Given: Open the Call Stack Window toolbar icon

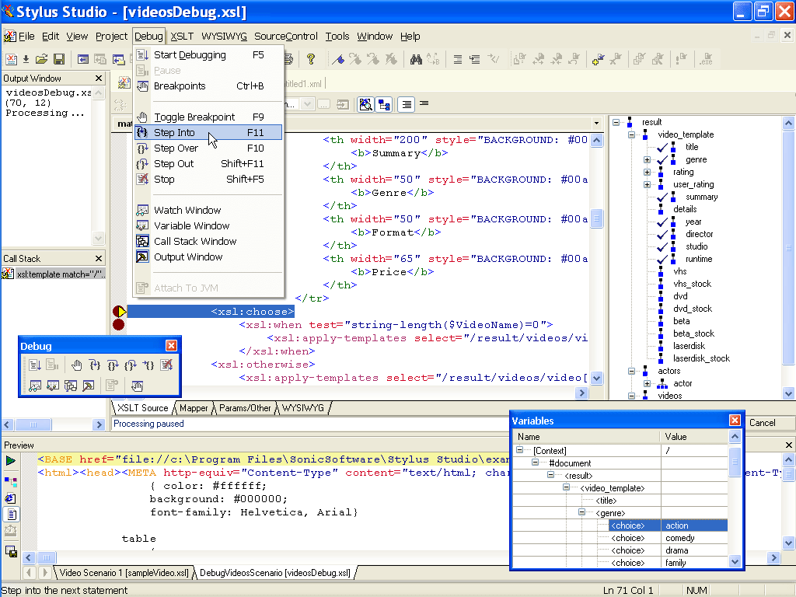Looking at the screenshot, I should [71, 386].
